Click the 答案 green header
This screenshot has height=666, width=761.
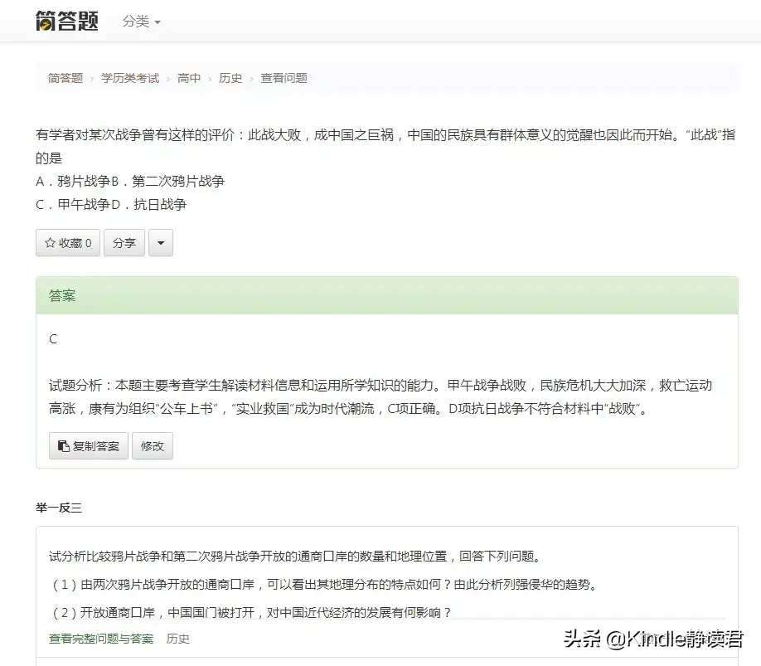(387, 295)
